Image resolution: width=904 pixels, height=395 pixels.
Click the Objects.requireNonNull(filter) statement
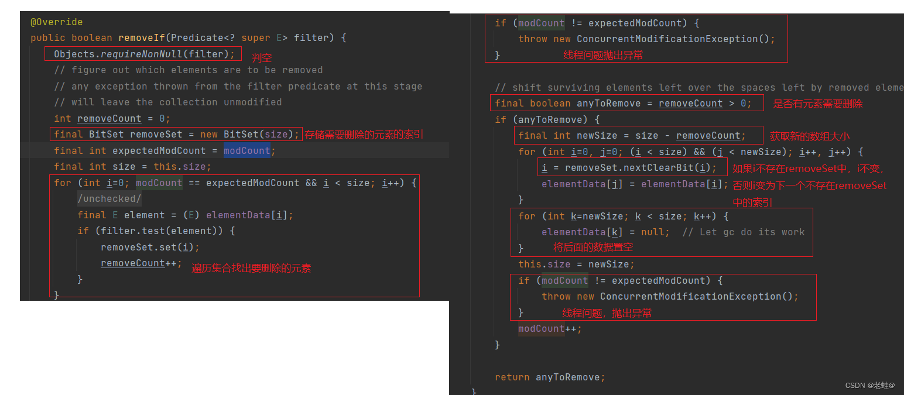144,54
